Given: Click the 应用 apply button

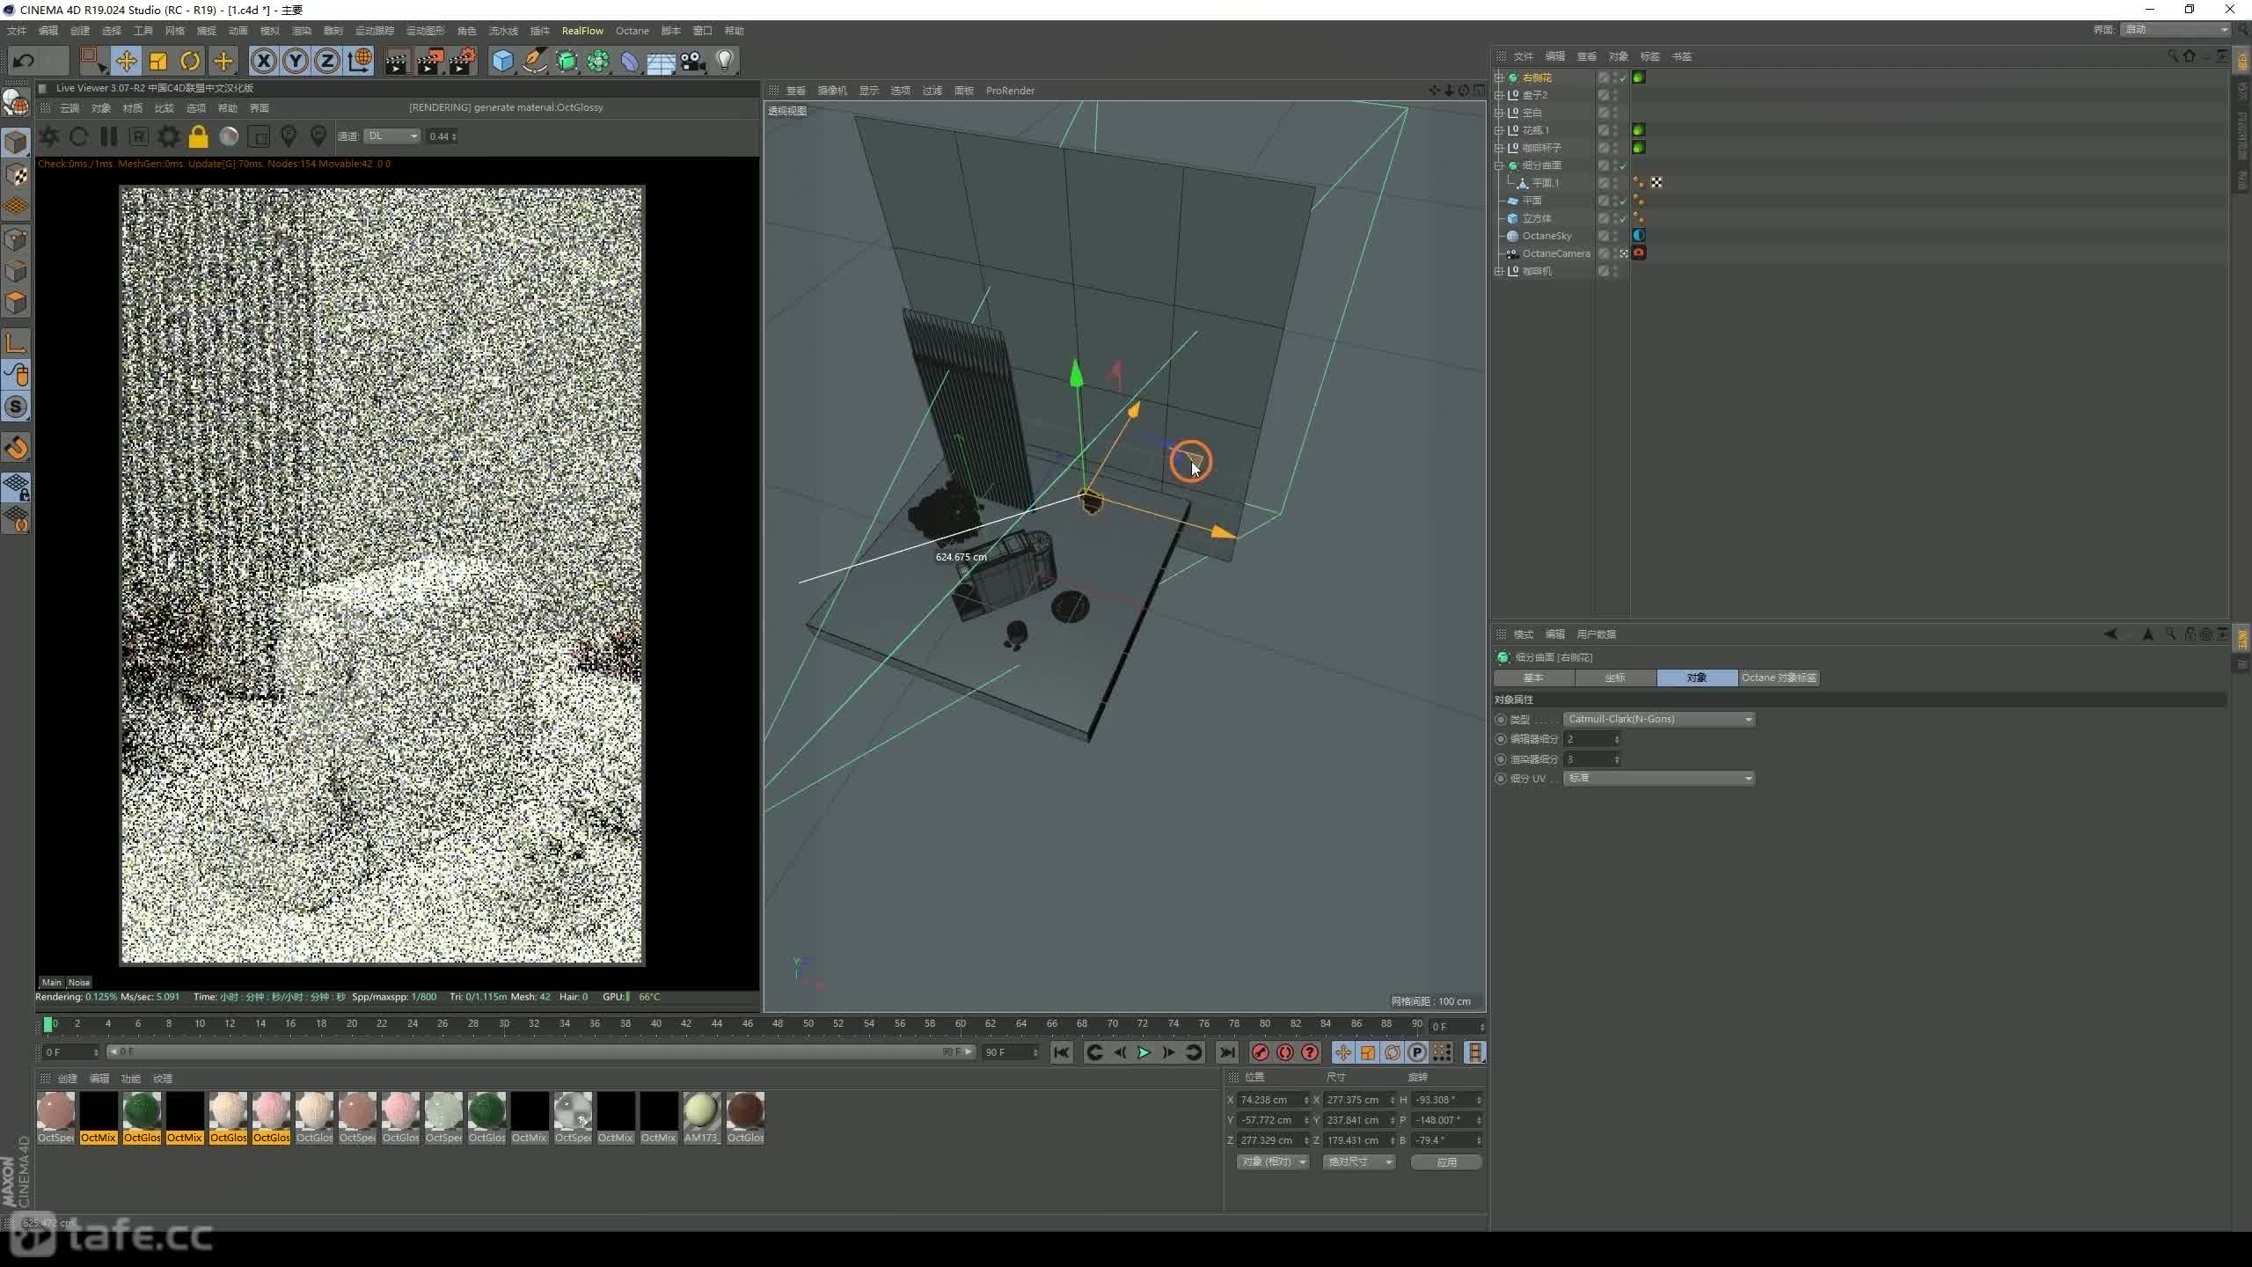Looking at the screenshot, I should pos(1446,1162).
